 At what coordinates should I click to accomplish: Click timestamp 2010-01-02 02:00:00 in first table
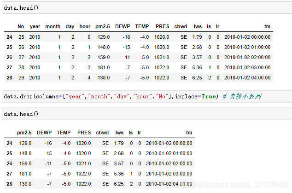247,57
